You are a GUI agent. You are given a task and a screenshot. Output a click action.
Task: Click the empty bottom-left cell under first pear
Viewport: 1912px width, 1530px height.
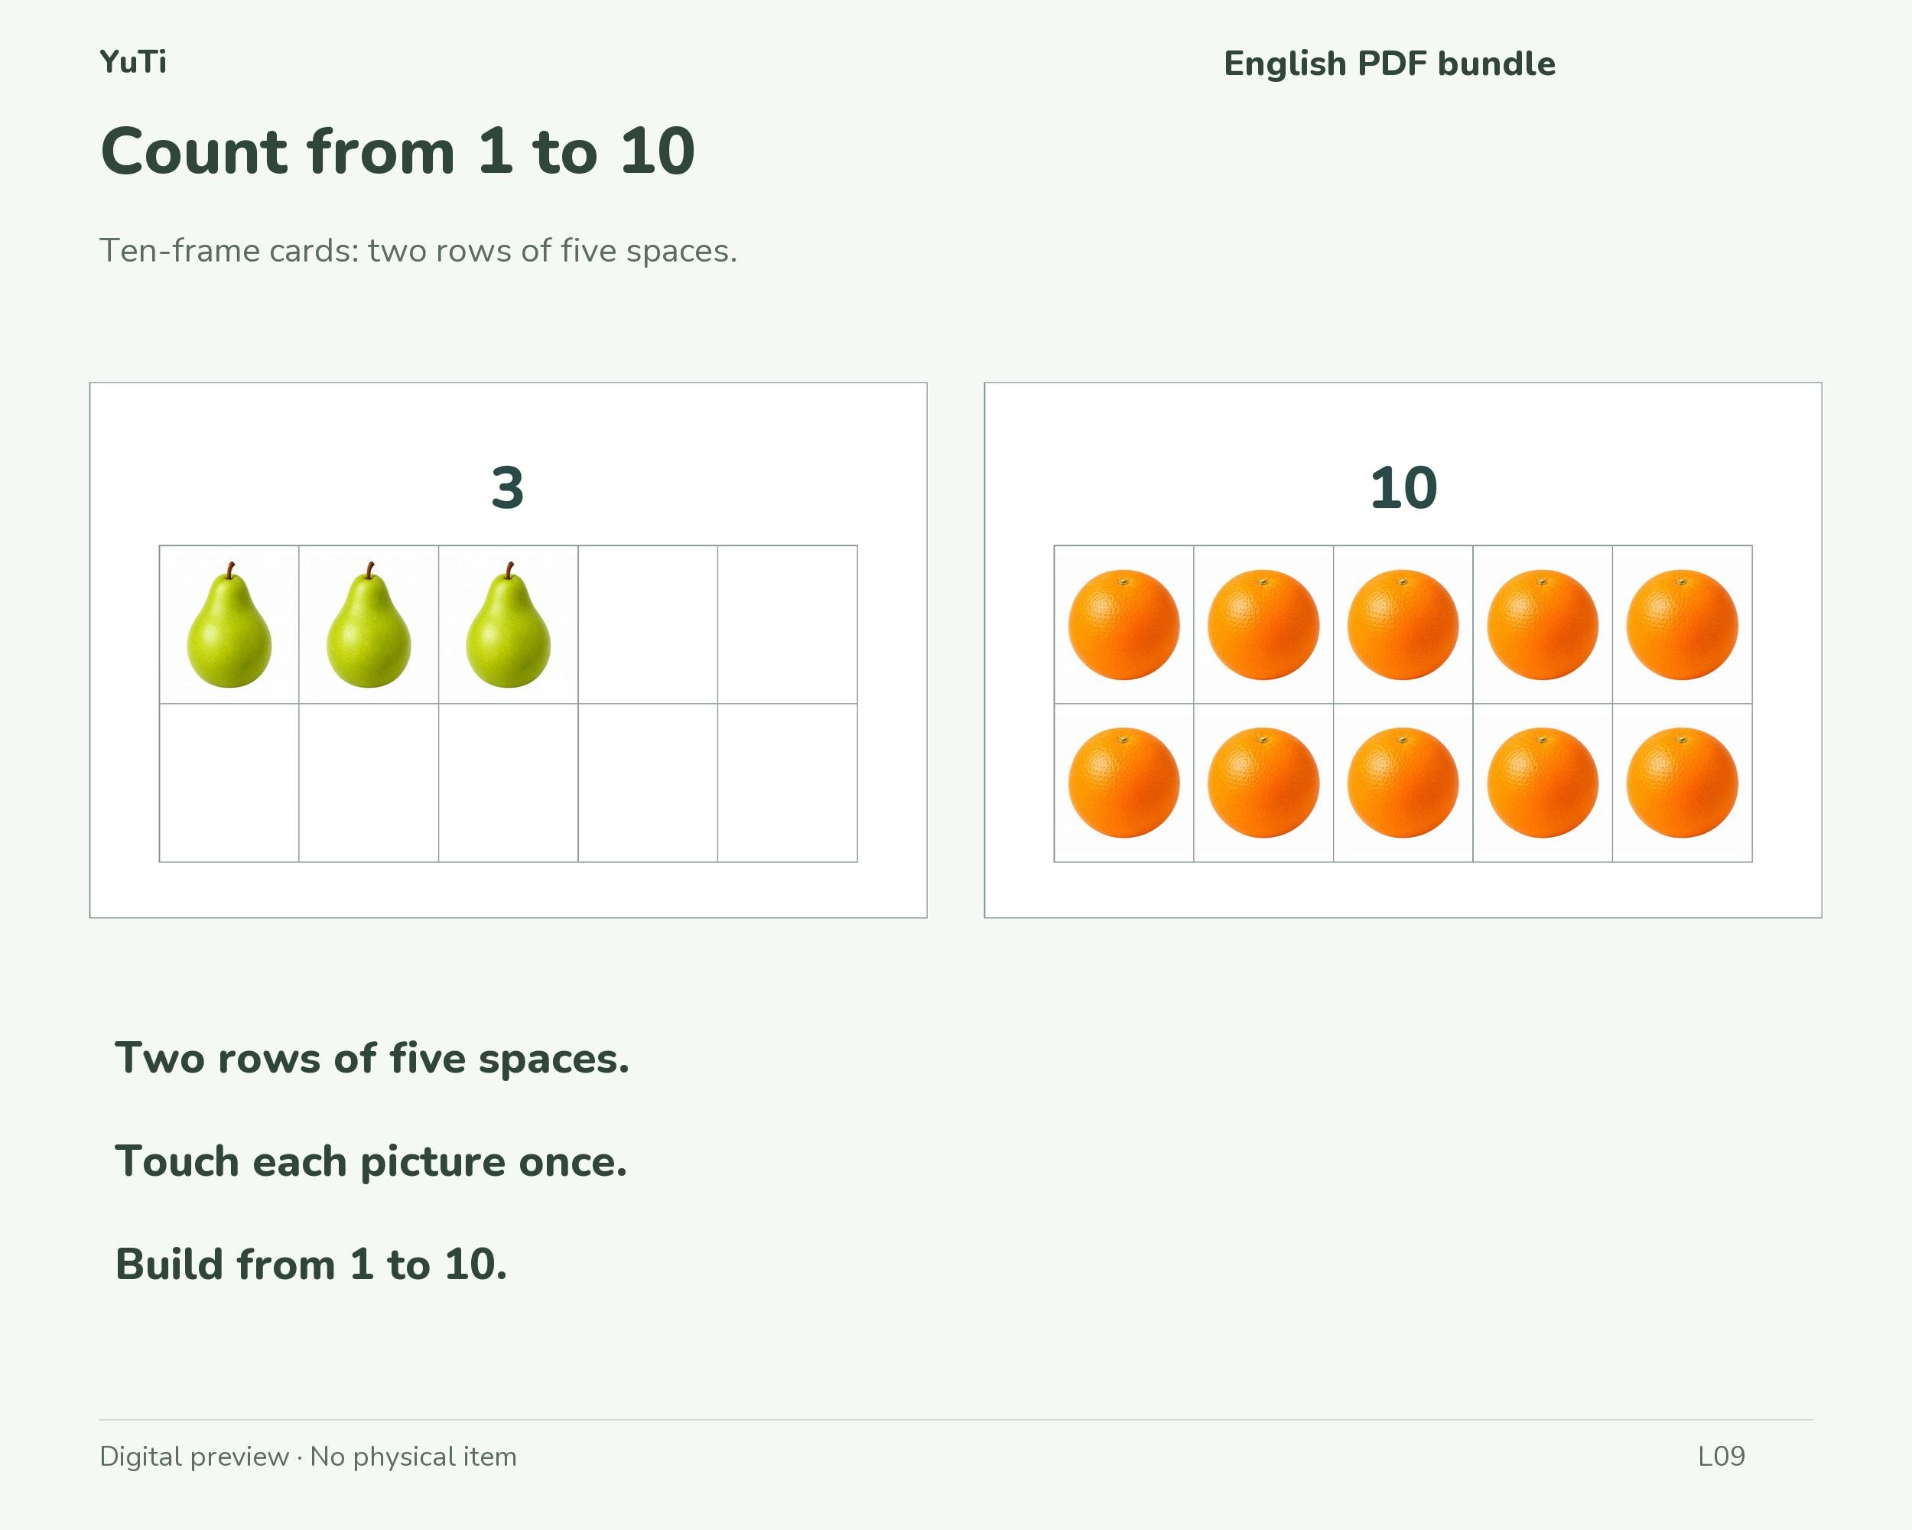(229, 783)
